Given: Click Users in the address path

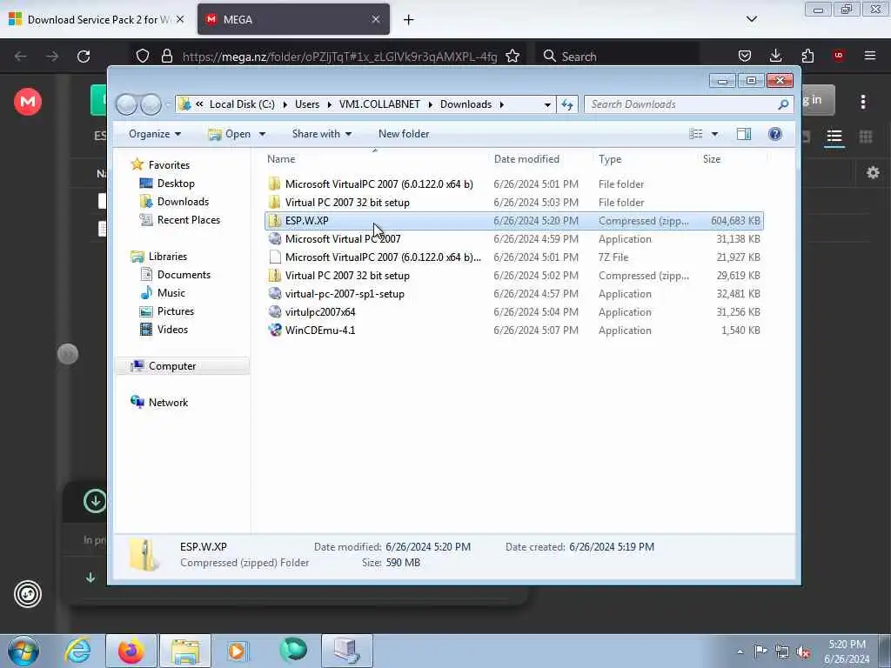Looking at the screenshot, I should pyautogui.click(x=307, y=104).
